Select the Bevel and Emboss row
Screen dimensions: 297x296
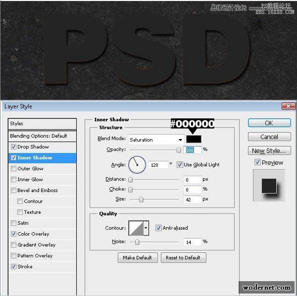[x=42, y=191]
